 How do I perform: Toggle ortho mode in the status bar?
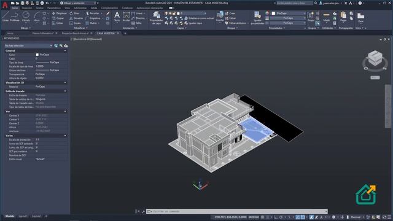click(x=276, y=217)
